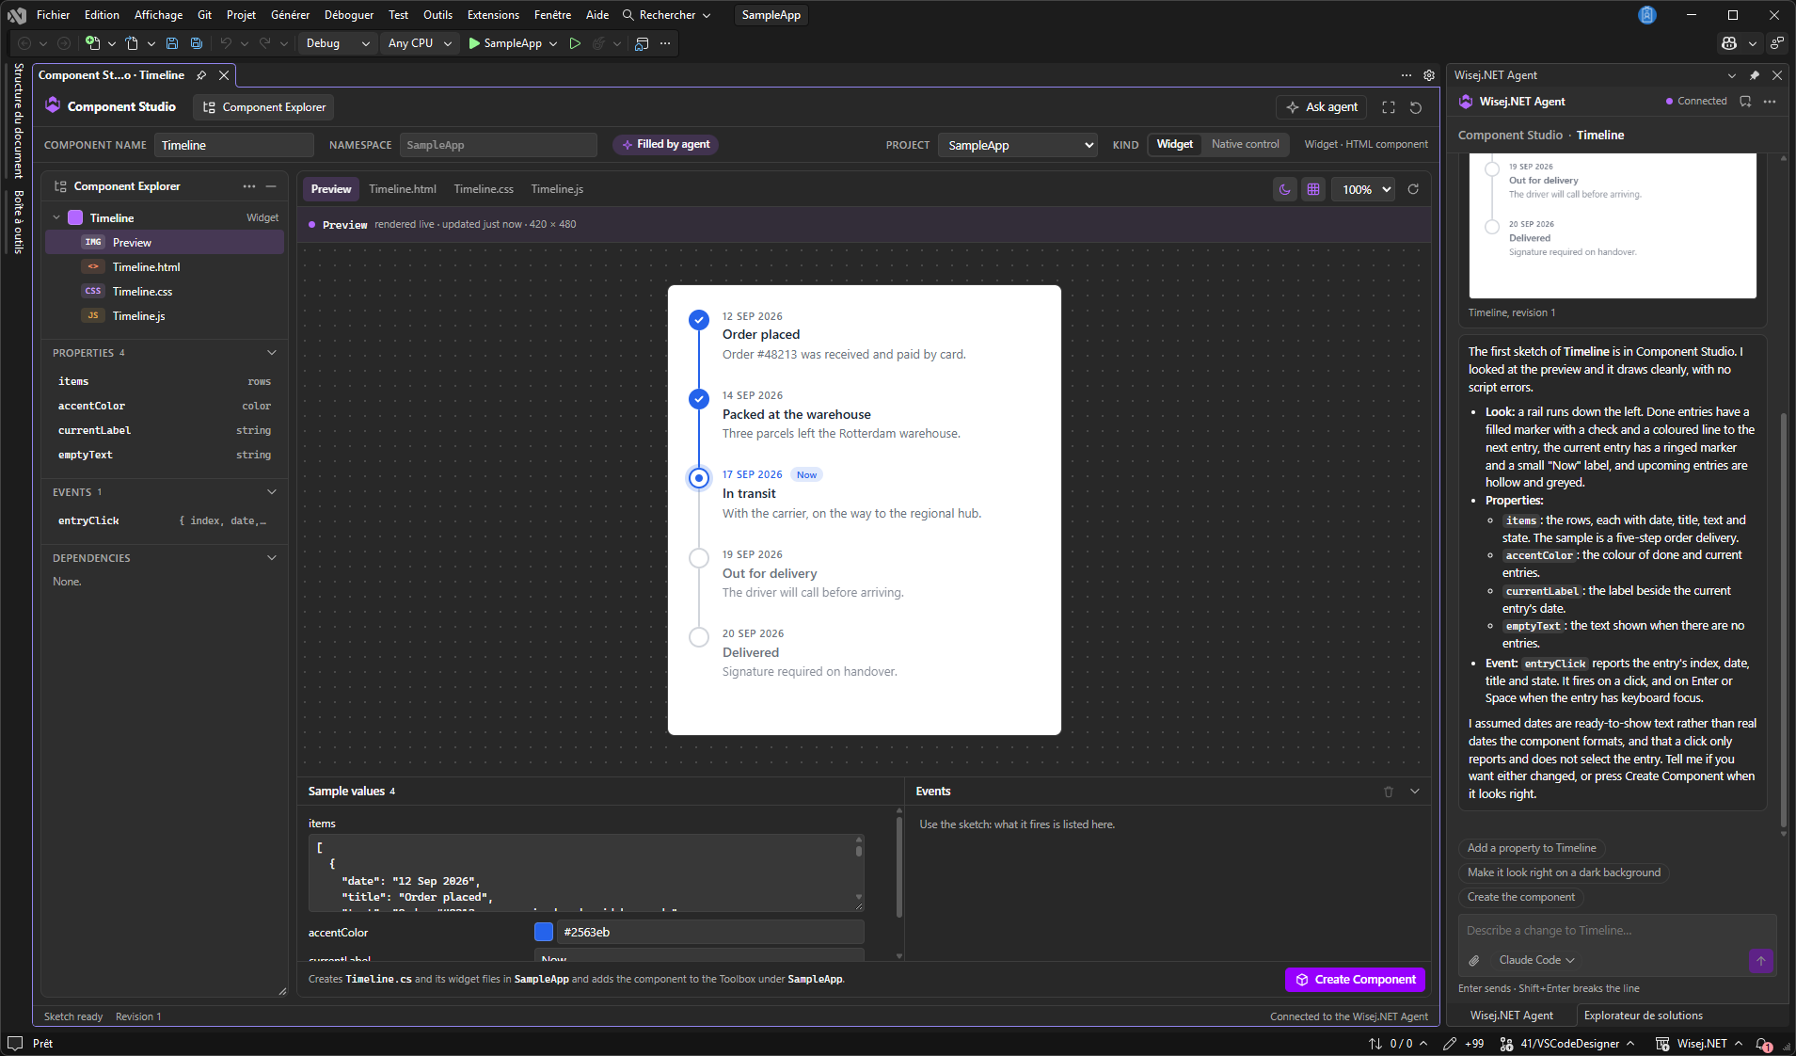Pin the Wisej.NET Agent panel
Image resolution: width=1796 pixels, height=1056 pixels.
(x=1755, y=75)
